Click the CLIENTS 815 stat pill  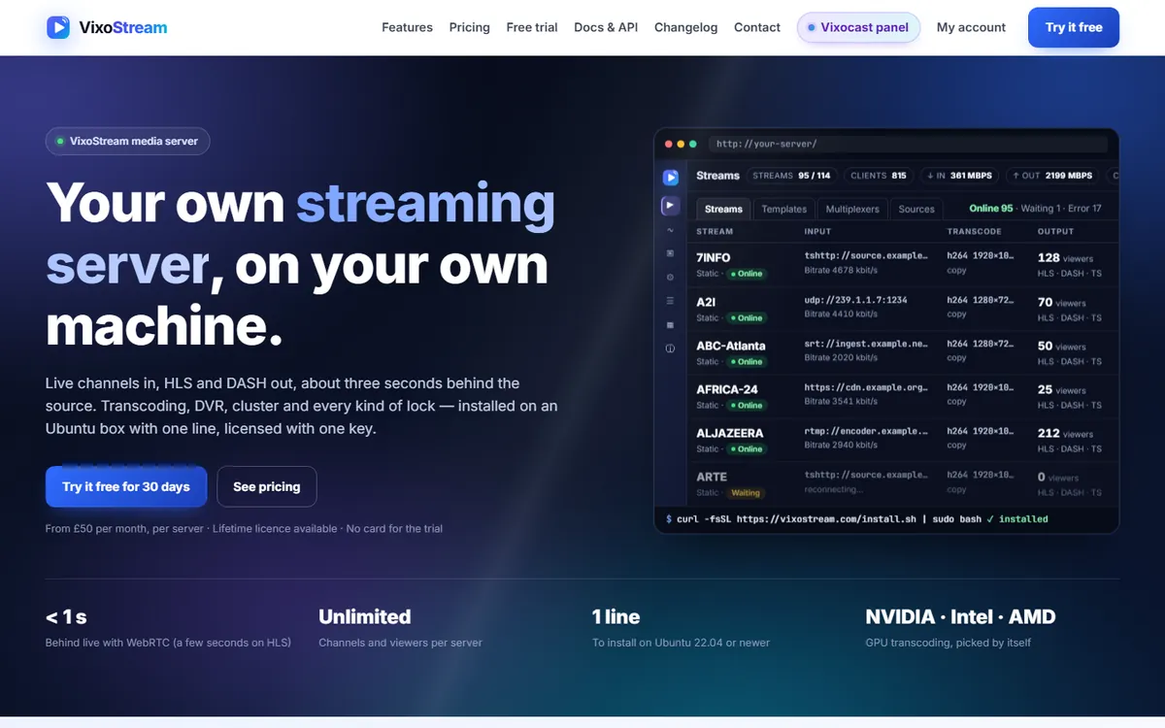point(879,176)
